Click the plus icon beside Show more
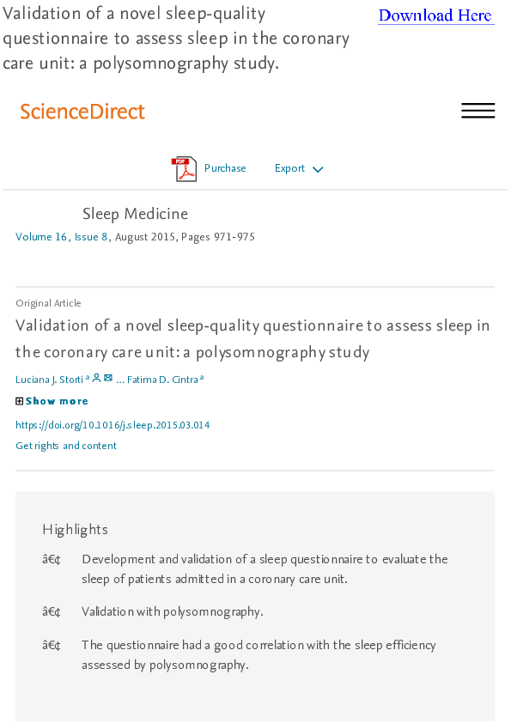This screenshot has width=511, height=723. 19,400
